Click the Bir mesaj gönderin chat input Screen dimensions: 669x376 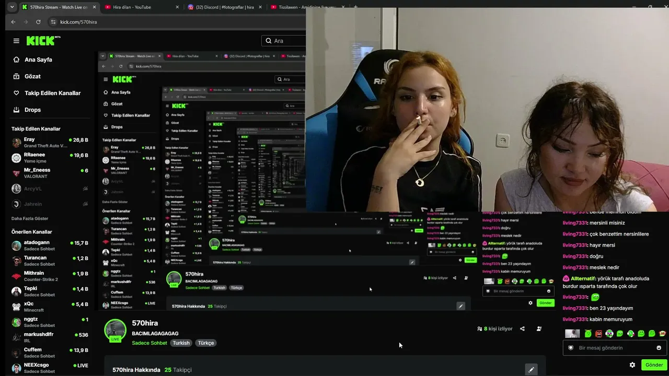tap(615, 348)
